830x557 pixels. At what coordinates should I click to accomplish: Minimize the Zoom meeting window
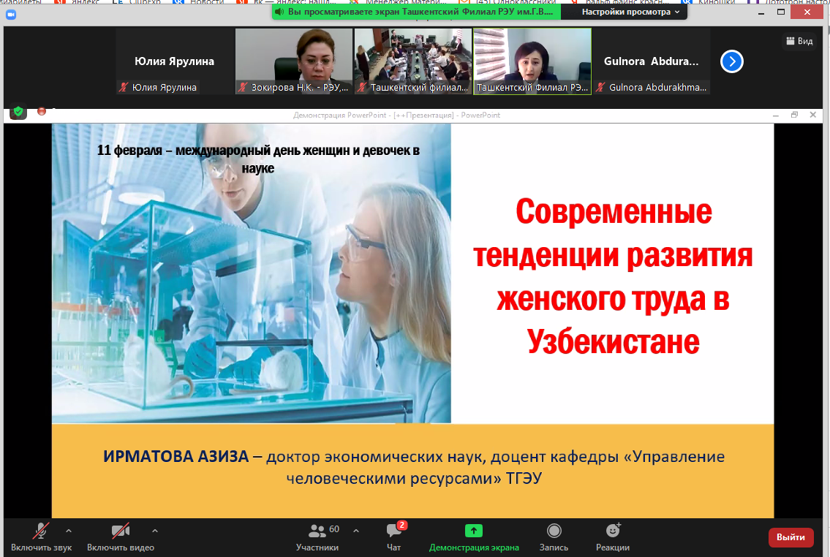[761, 12]
